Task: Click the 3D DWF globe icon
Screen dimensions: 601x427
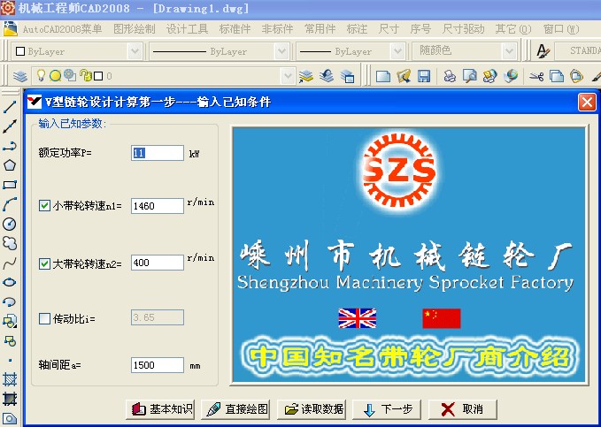Action: [x=510, y=76]
